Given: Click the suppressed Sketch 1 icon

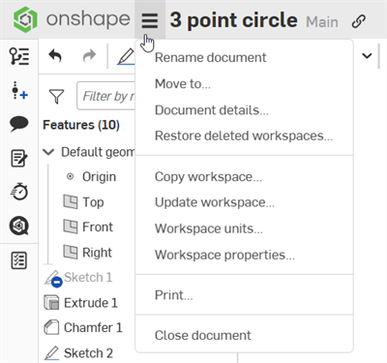Looking at the screenshot, I should pos(53,278).
